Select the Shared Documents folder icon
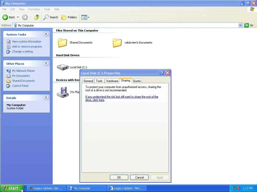 [x=62, y=42]
